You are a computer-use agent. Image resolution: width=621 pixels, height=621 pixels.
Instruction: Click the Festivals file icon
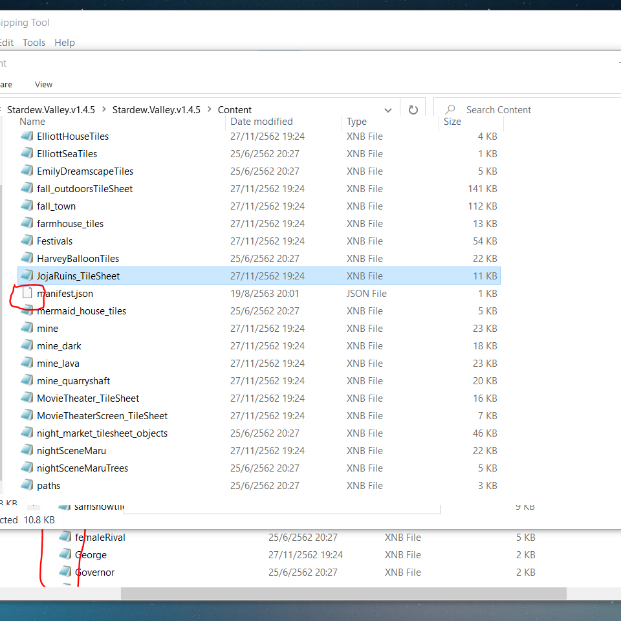(27, 241)
